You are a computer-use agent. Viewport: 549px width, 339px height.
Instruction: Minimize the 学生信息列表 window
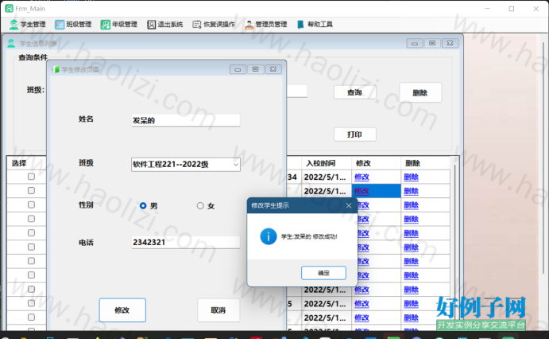[x=415, y=43]
